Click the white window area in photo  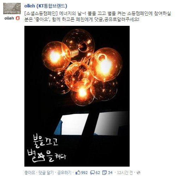click(92, 123)
